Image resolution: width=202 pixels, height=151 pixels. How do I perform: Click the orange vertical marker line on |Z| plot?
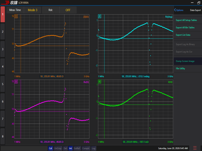tap(21, 44)
